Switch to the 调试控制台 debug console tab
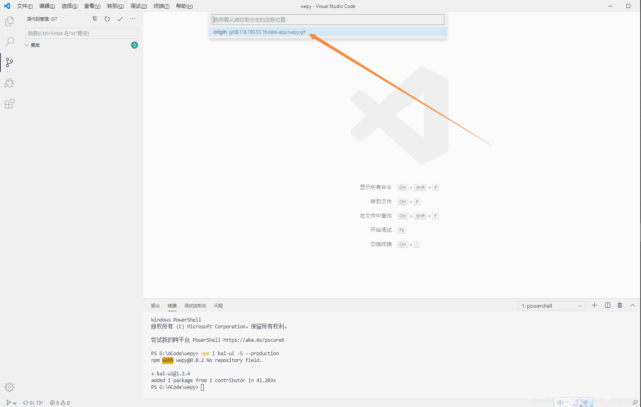Viewport: 641px width, 407px height. [195, 306]
